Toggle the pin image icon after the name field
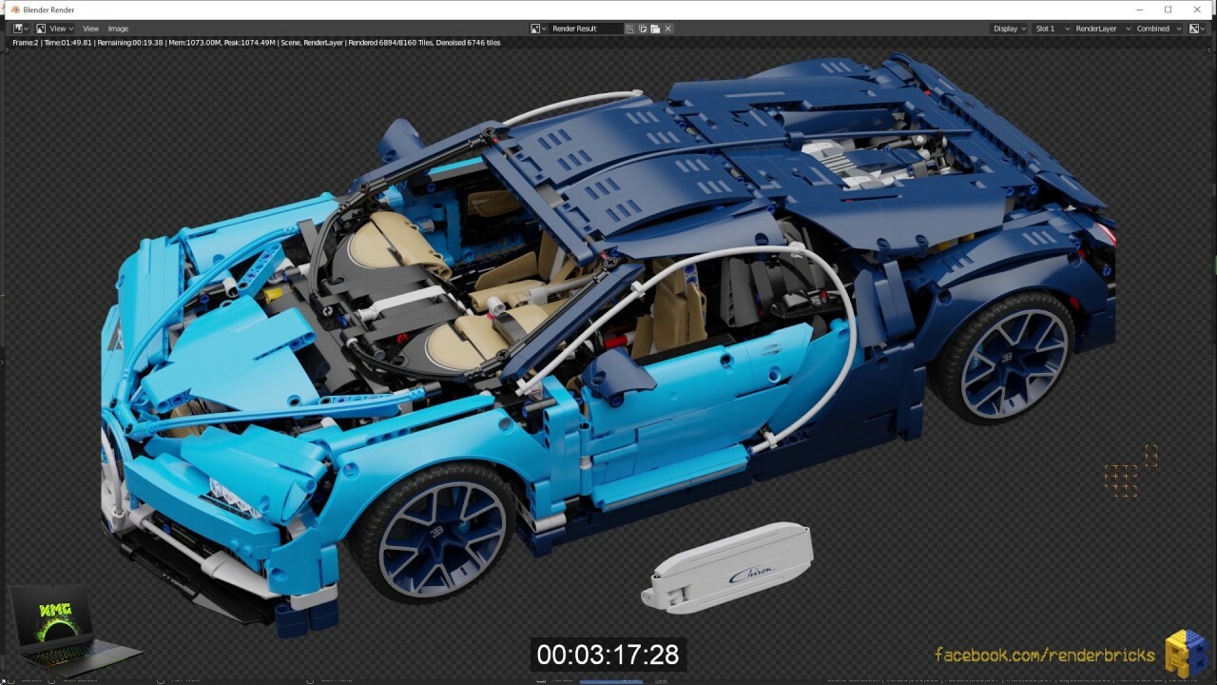 pyautogui.click(x=628, y=28)
